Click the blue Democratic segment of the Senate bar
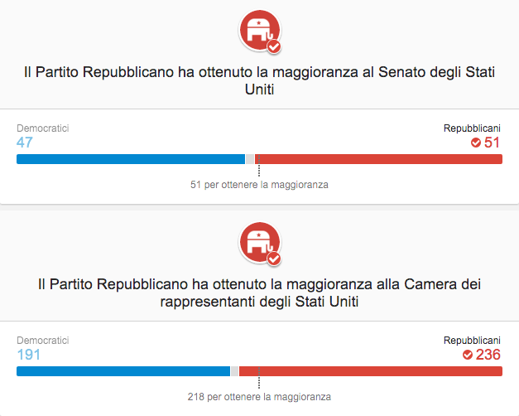 click(x=131, y=159)
